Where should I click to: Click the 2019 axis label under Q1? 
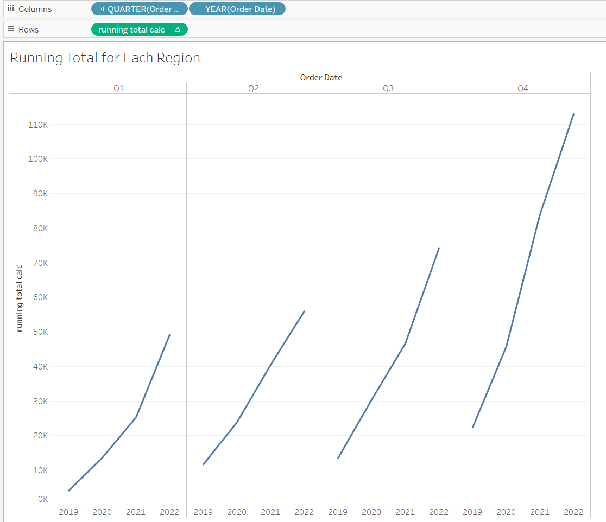coord(68,512)
